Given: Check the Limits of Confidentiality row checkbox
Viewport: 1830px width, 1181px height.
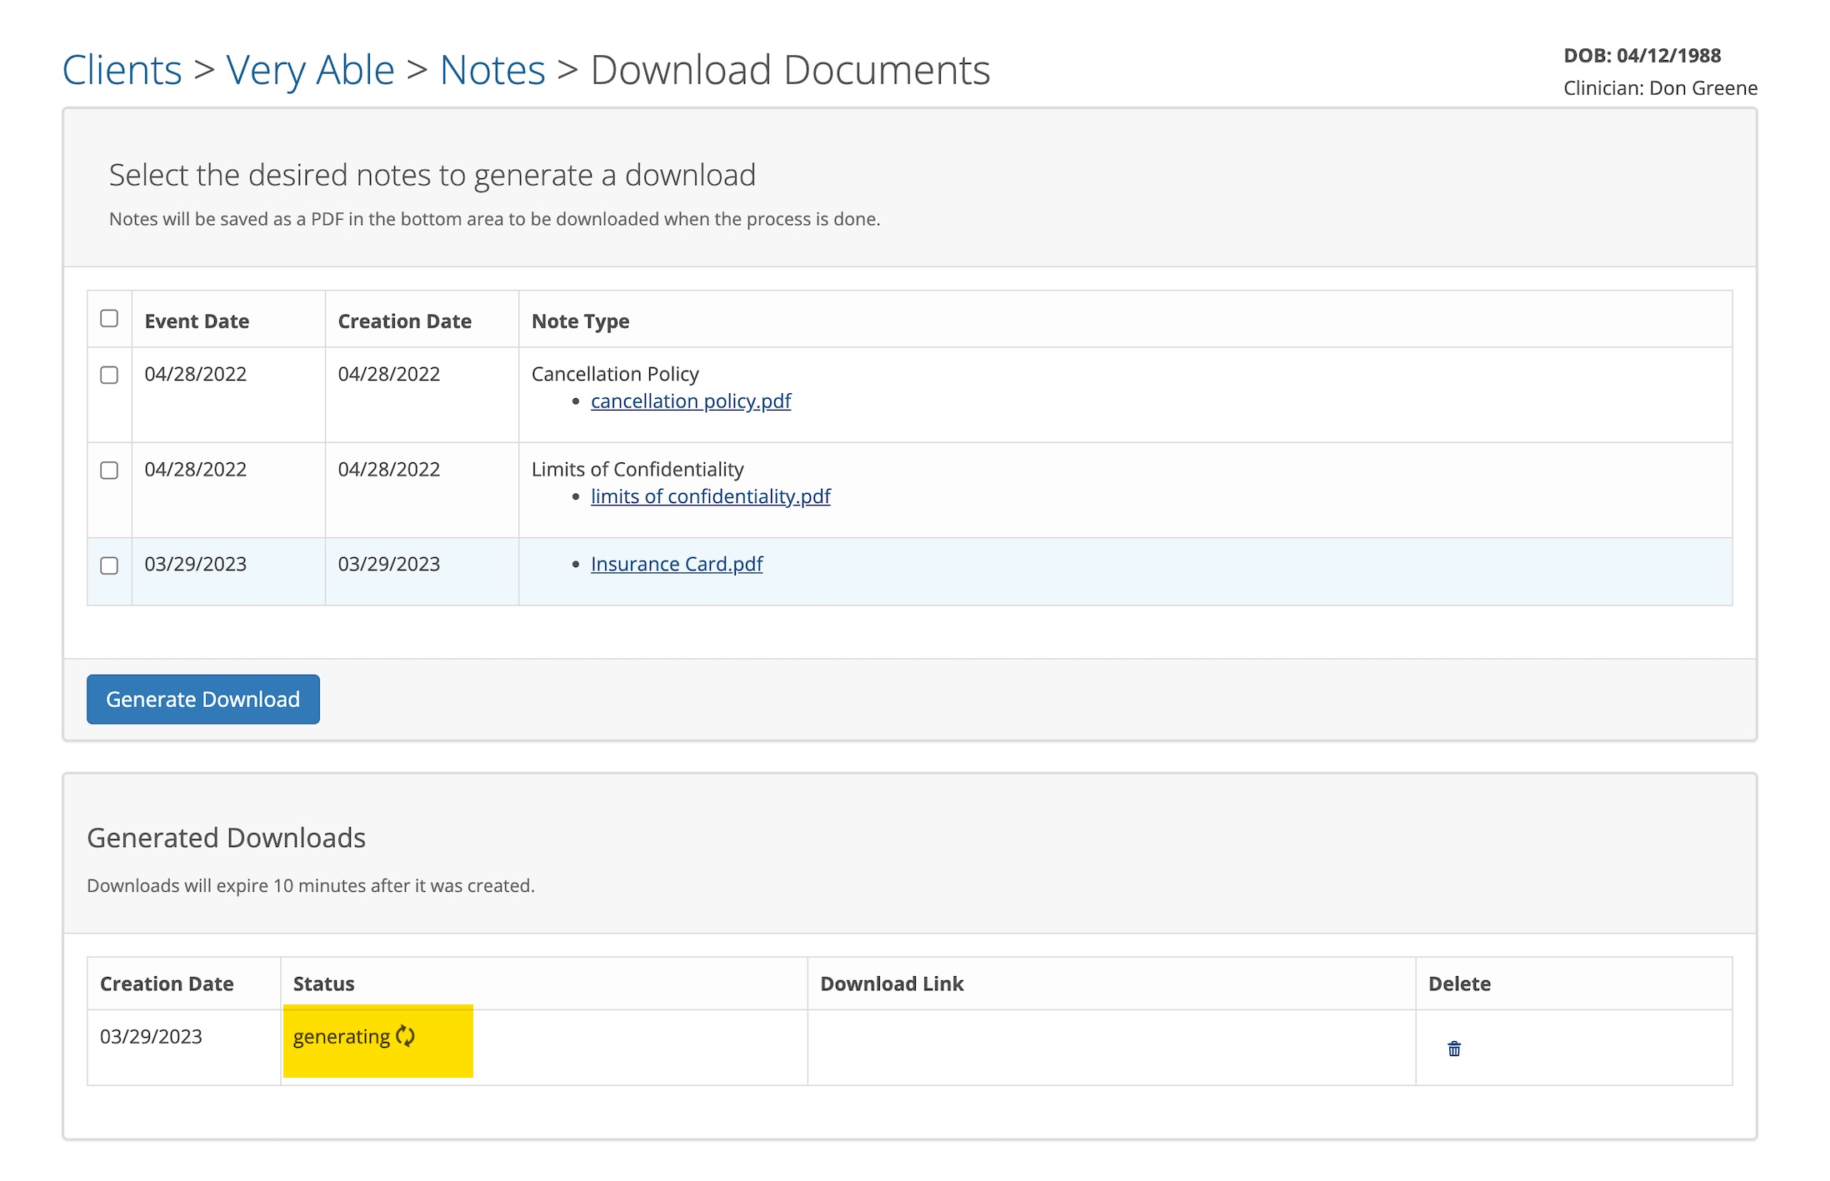Looking at the screenshot, I should [x=109, y=471].
